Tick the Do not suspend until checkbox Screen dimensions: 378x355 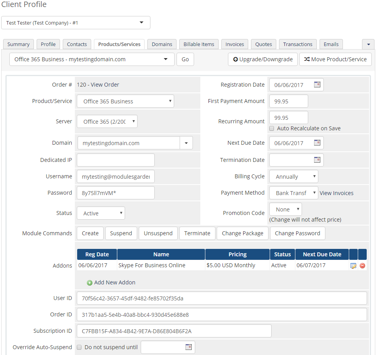[79, 347]
